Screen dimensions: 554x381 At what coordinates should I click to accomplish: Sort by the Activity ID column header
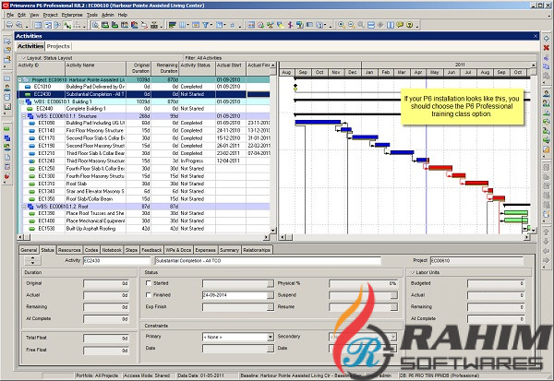tap(41, 68)
